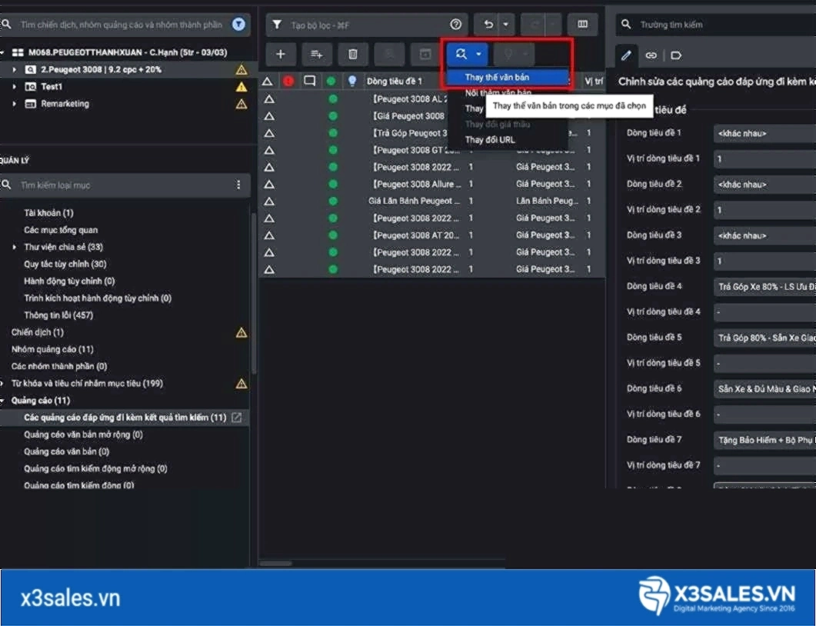The height and width of the screenshot is (626, 816).
Task: Click the blue account filter icon
Action: (238, 25)
